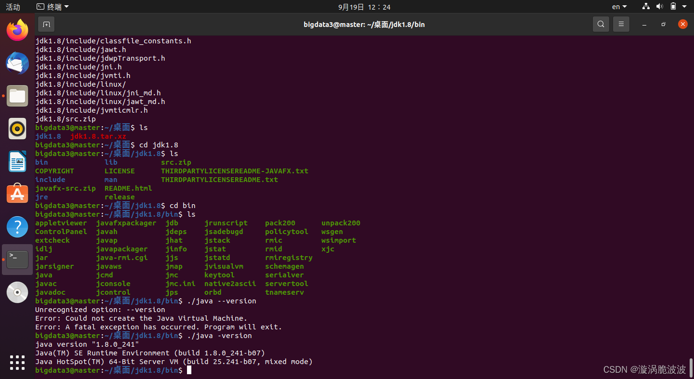Click 'Java HotSpot(TM) 64-Bit Server VM' line
694x379 pixels.
click(174, 362)
